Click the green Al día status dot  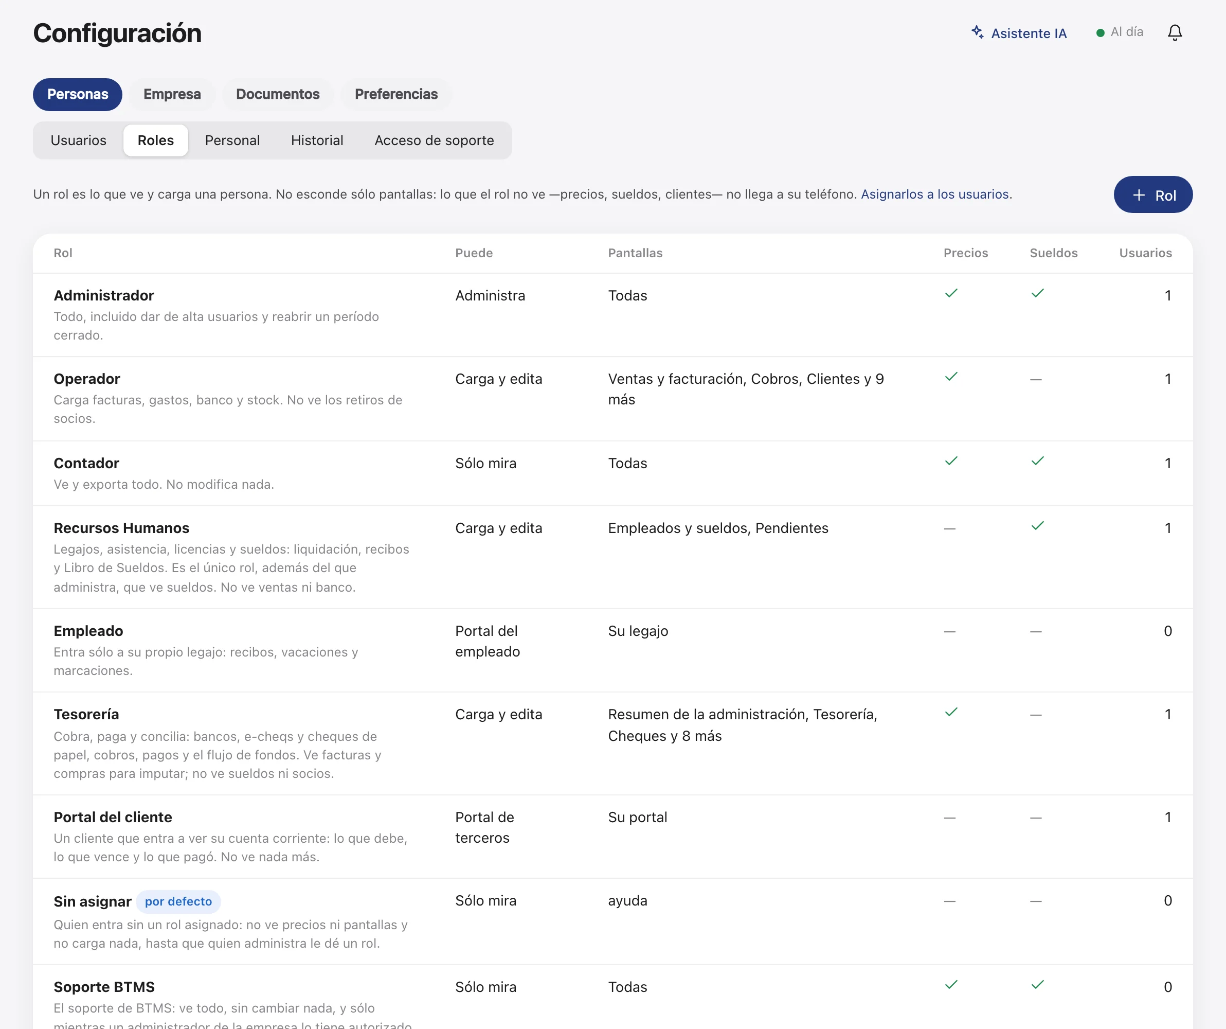tap(1100, 33)
